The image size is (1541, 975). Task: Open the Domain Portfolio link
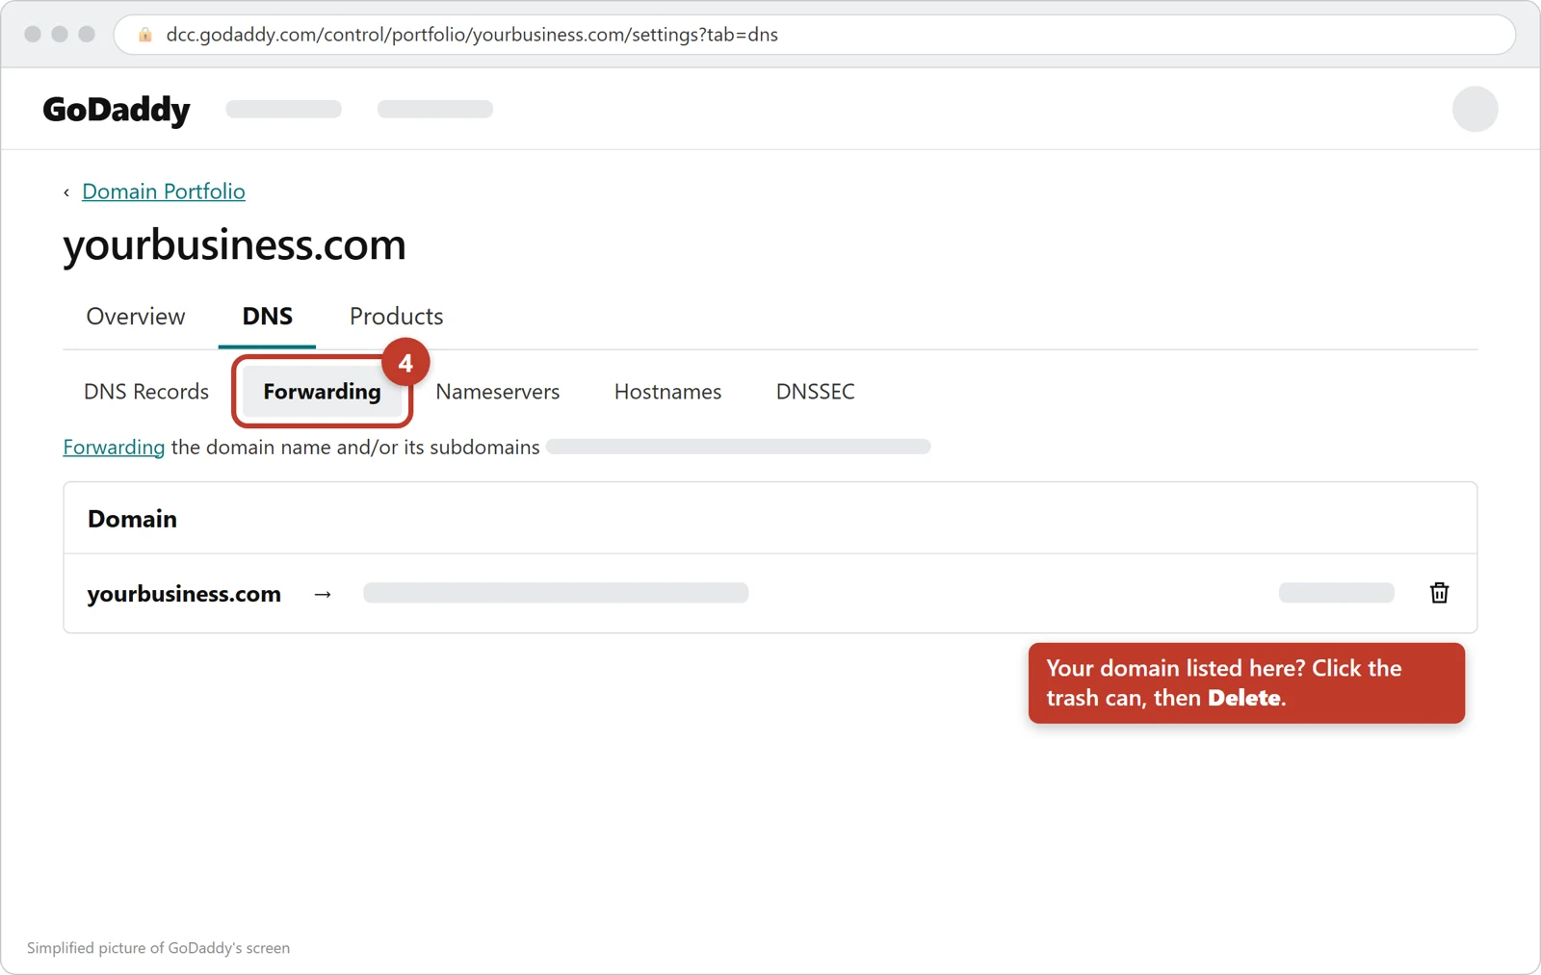164,192
